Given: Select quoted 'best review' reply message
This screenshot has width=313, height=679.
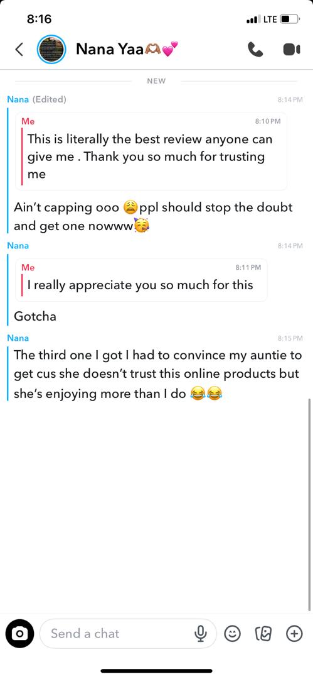Looking at the screenshot, I should coord(151,152).
